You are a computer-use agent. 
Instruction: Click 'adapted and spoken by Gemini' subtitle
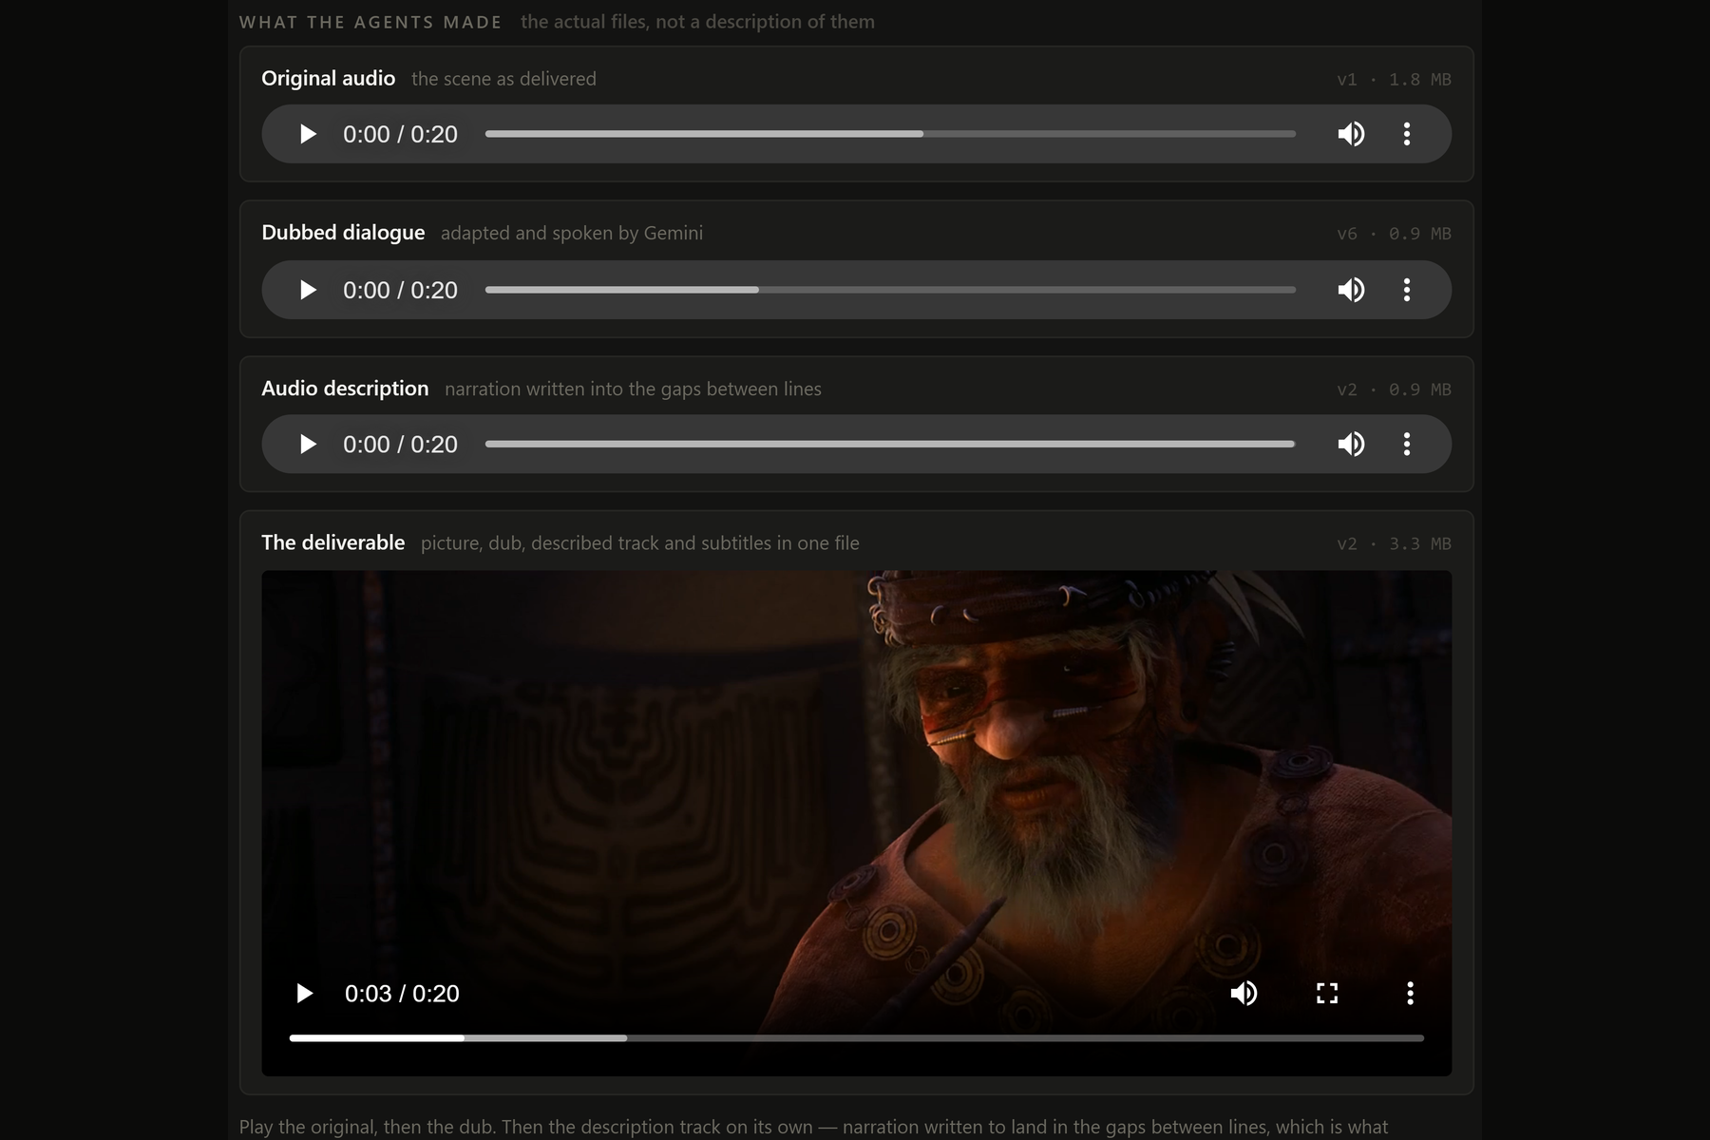coord(572,233)
